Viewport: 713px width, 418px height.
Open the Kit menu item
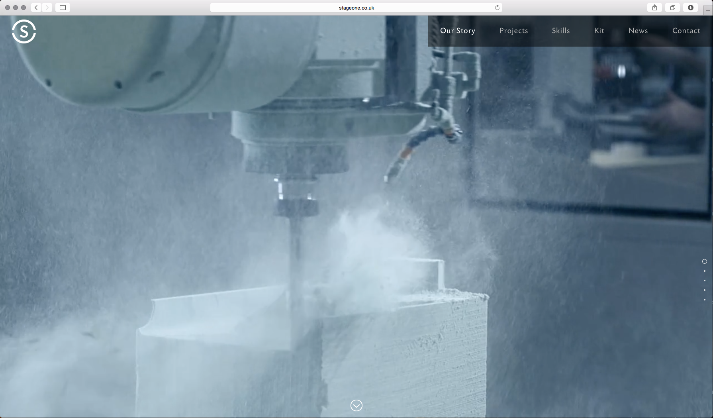point(599,31)
